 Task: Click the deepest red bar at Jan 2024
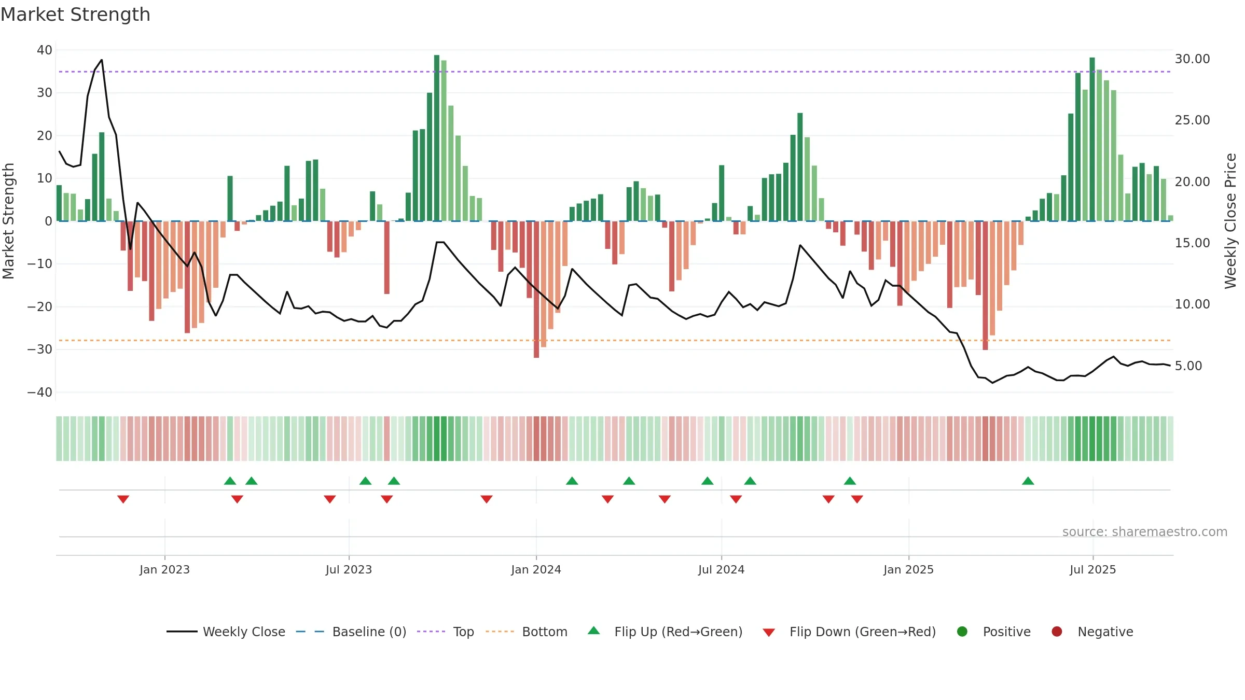[x=536, y=289]
